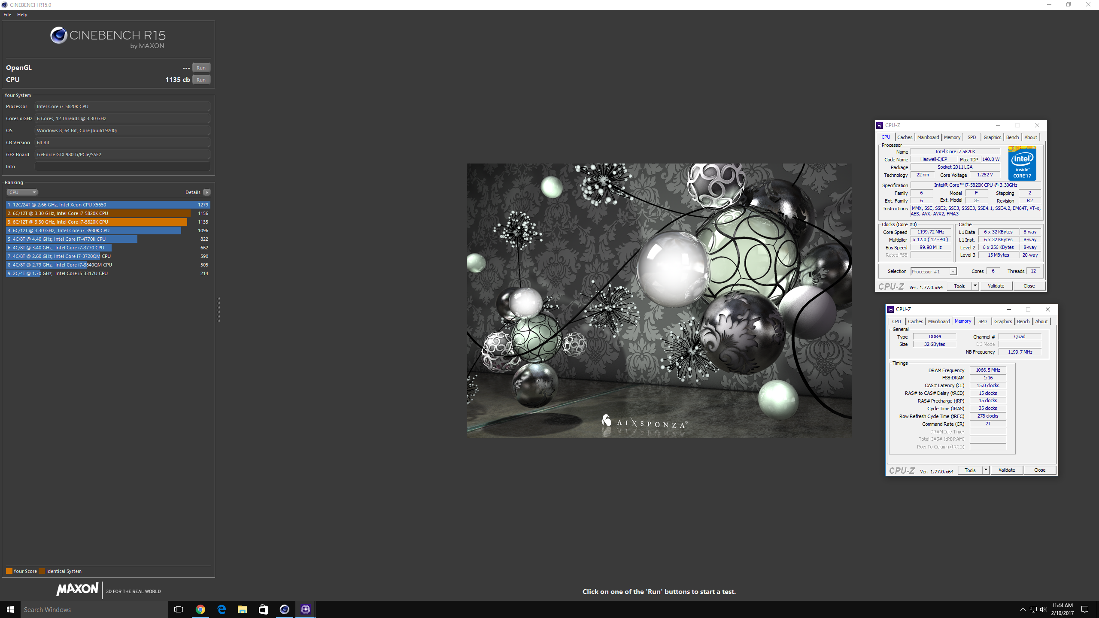Click Close button in upper CPU-Z window
This screenshot has height=618, width=1099.
pyautogui.click(x=1029, y=286)
